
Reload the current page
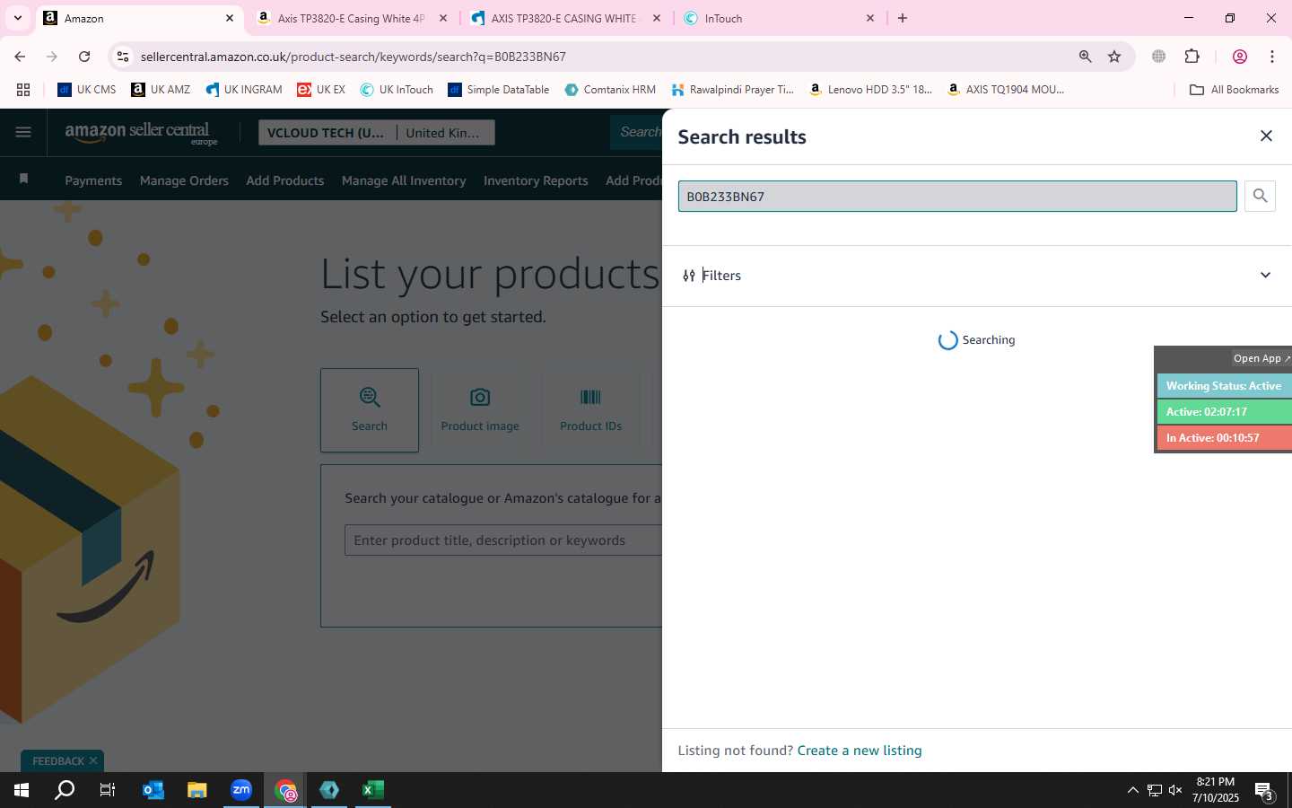(84, 57)
